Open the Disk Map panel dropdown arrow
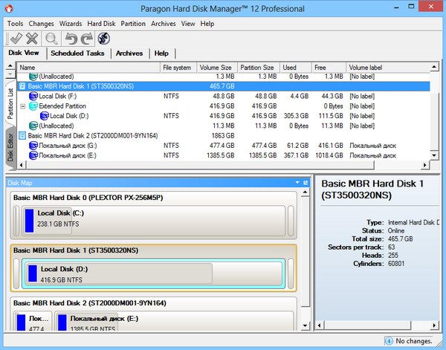The image size is (446, 350). 297,183
